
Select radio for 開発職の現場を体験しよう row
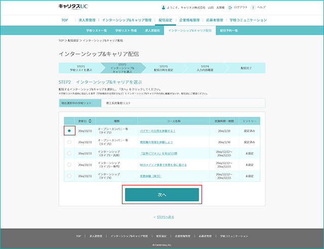[69, 142]
